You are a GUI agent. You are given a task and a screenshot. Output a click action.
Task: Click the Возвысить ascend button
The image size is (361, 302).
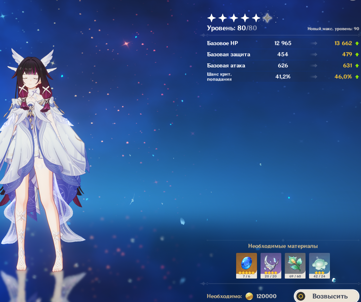(326, 296)
